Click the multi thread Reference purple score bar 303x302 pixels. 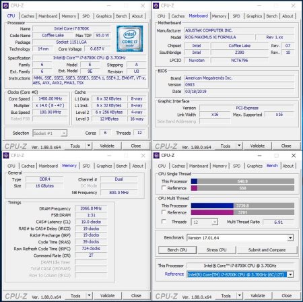[x=242, y=212]
